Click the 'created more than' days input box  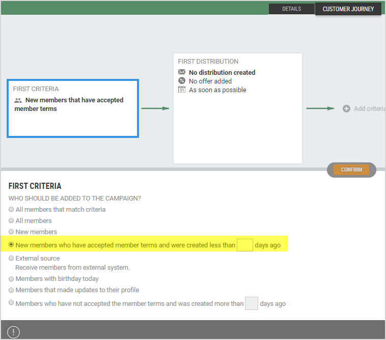point(252,303)
